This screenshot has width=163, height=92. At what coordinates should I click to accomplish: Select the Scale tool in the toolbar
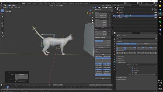tap(2, 23)
